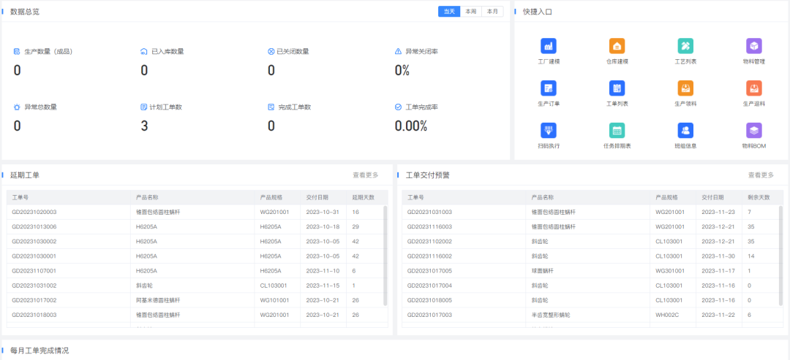Open the 班组信息 team info icon
Viewport: 790px width, 360px height.
[x=685, y=130]
